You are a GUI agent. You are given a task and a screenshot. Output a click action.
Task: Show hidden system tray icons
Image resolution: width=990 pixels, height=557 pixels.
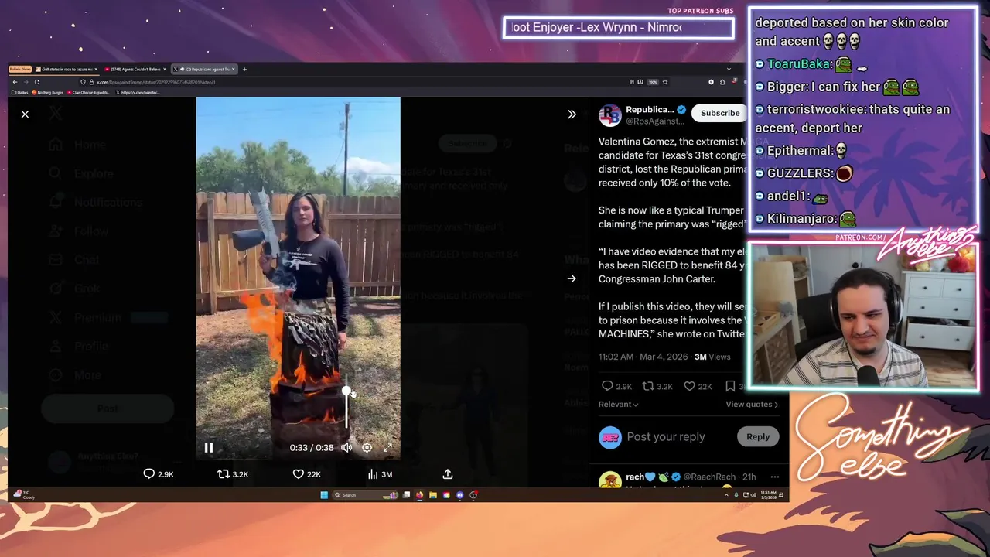tap(726, 495)
